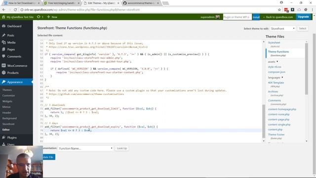This screenshot has width=316, height=178.
Task: Open the red extension icon in Chrome toolbar
Action: pos(286,10)
